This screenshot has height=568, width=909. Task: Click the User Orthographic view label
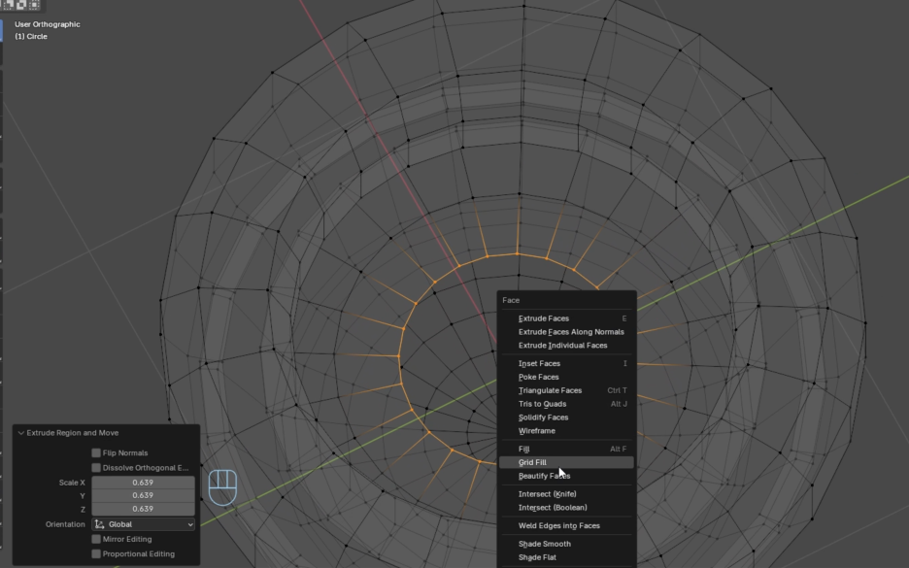48,24
